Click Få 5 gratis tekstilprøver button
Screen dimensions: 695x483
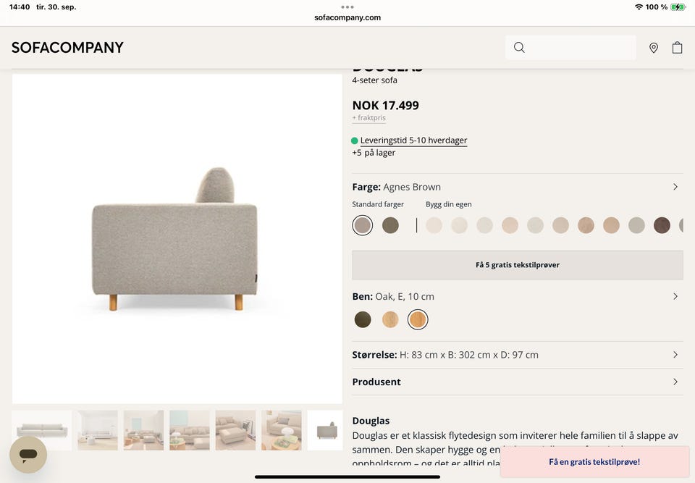click(517, 265)
